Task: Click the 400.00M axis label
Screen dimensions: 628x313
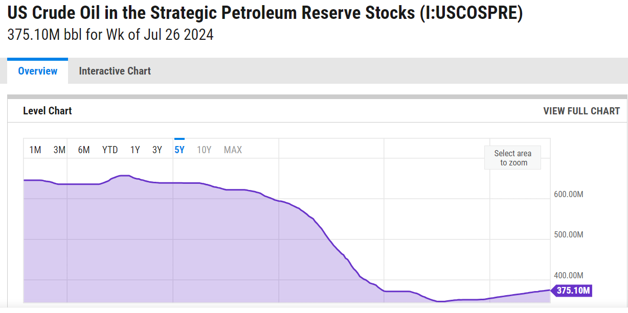Action: [569, 276]
